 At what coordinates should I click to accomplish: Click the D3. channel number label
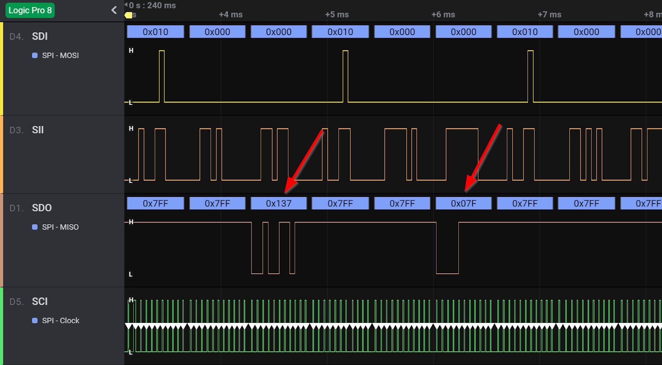(17, 130)
